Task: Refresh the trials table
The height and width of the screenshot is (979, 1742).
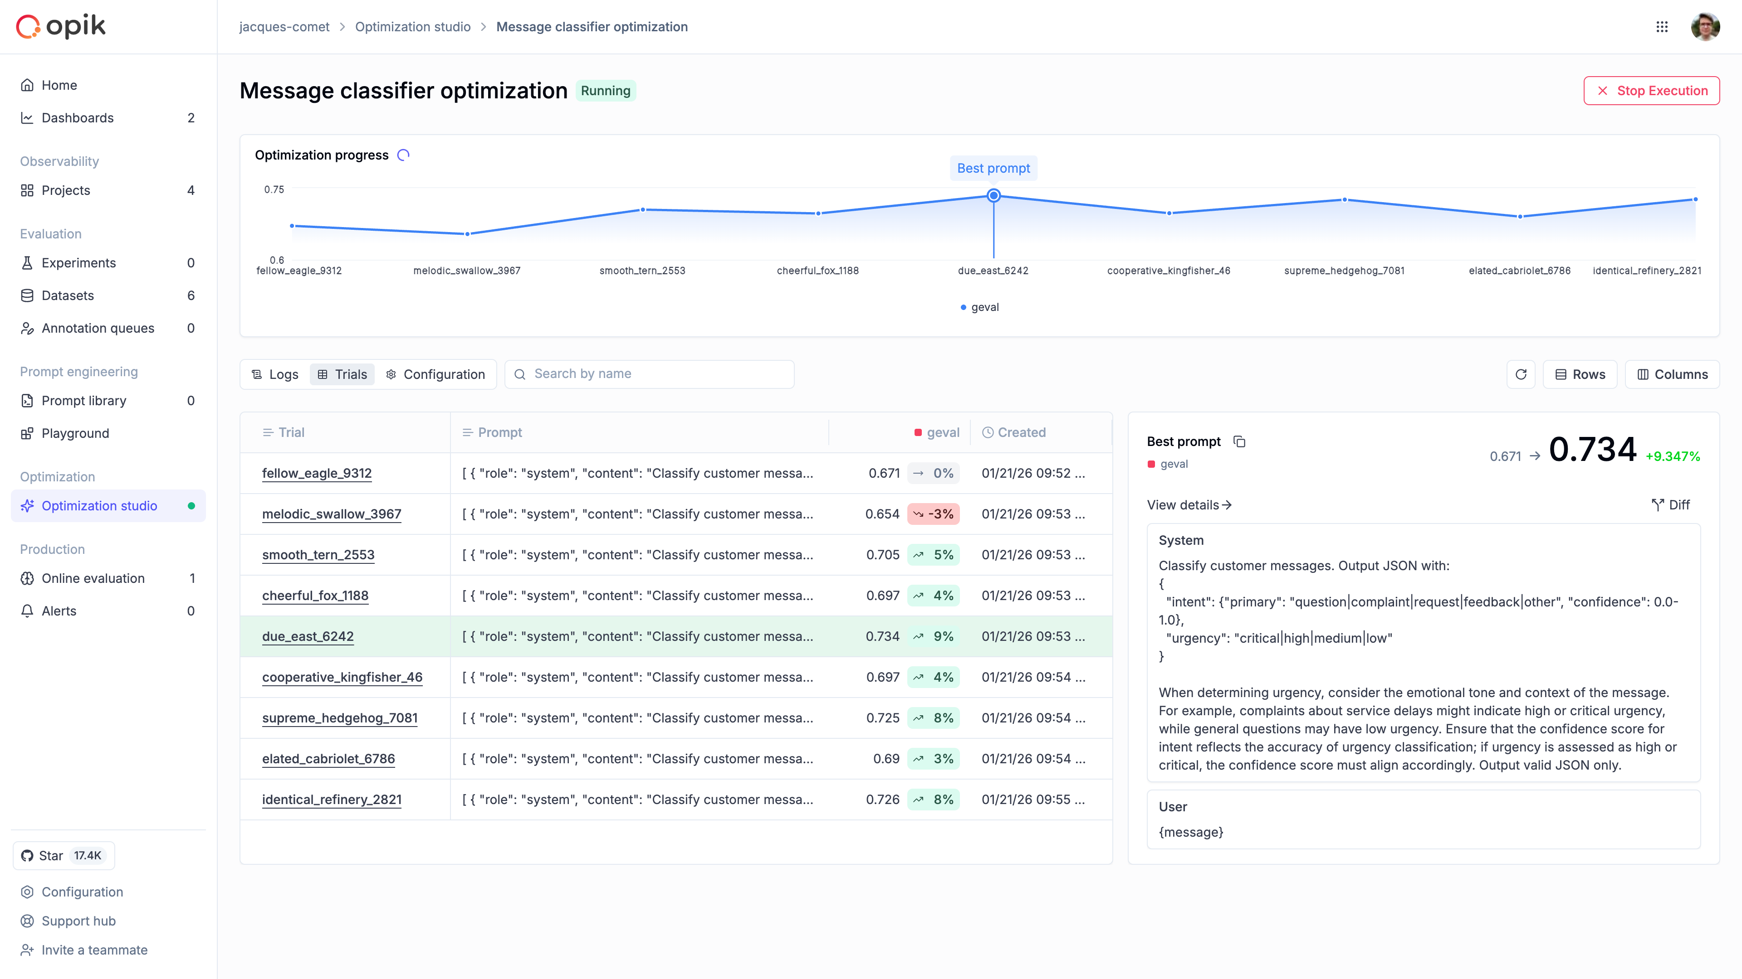Action: [1521, 373]
